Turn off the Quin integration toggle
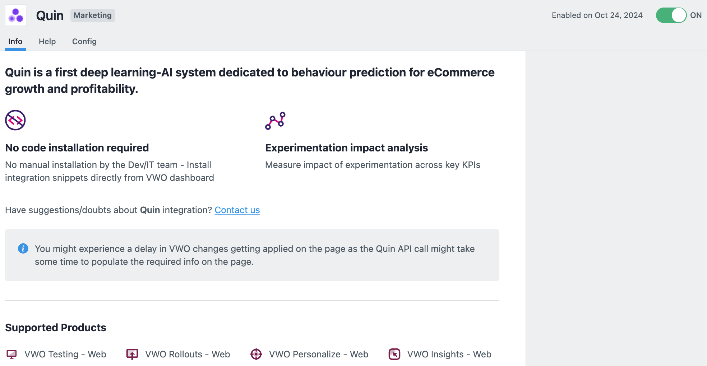Screen dimensions: 707x366 (671, 15)
